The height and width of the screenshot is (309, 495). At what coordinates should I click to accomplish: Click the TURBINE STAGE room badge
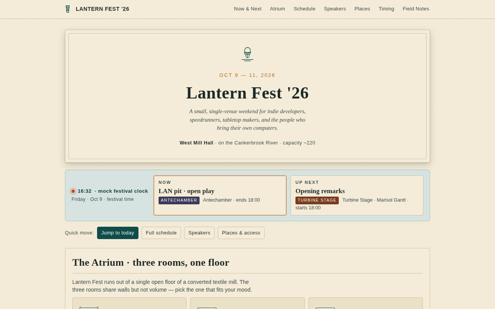click(317, 200)
